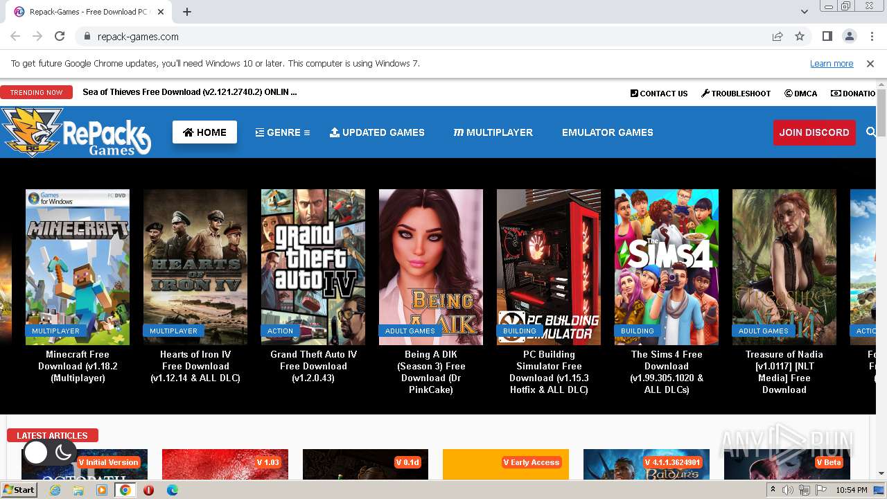Dismiss the Chrome update notice
Image resolution: width=887 pixels, height=499 pixels.
click(870, 64)
